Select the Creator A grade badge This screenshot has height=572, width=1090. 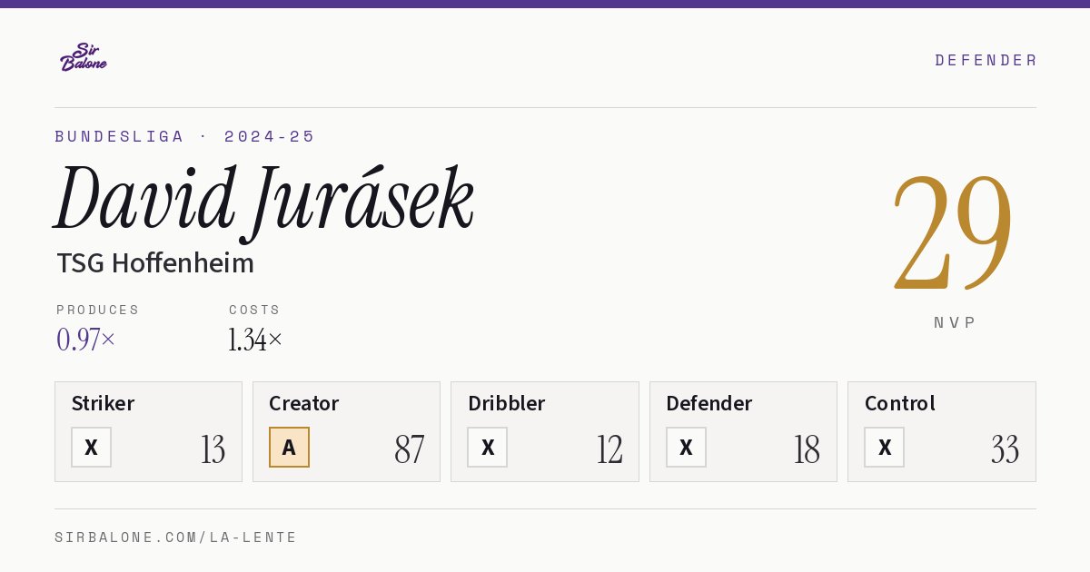[289, 447]
